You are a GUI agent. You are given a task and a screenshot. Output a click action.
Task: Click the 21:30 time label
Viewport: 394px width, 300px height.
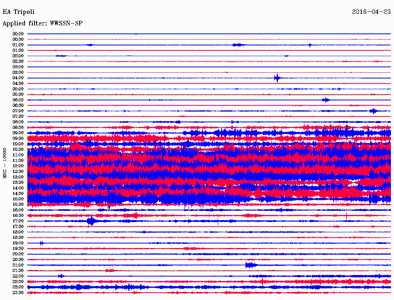pos(18,271)
